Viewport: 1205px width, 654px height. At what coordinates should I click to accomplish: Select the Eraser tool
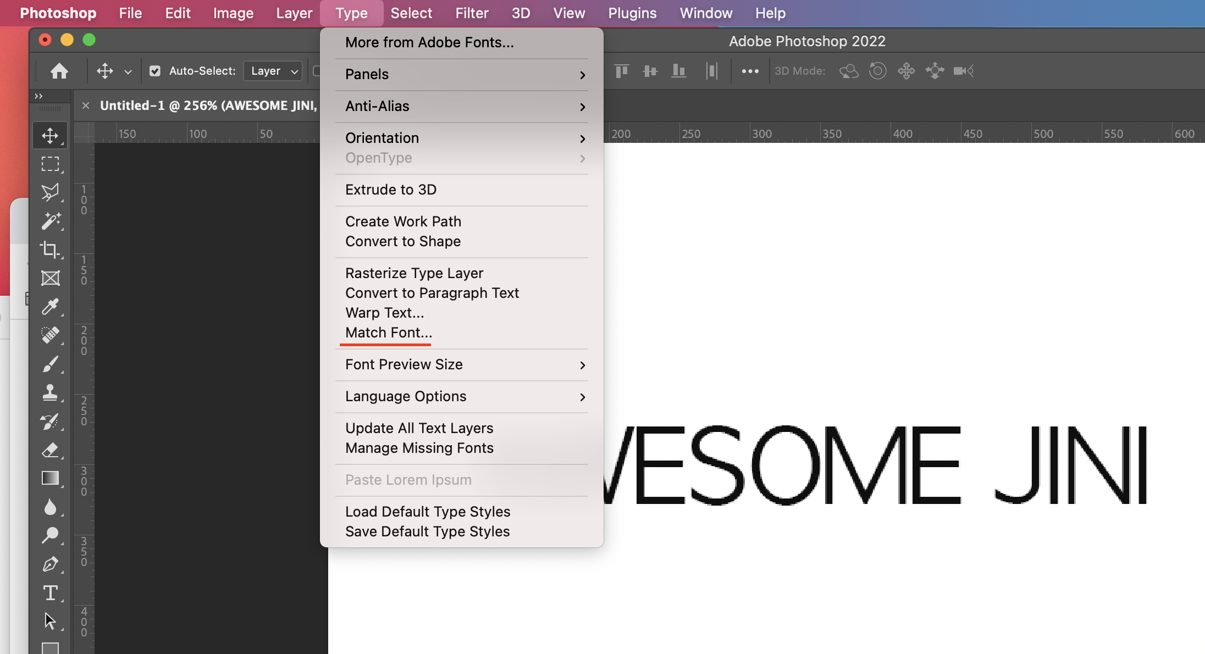pyautogui.click(x=50, y=450)
